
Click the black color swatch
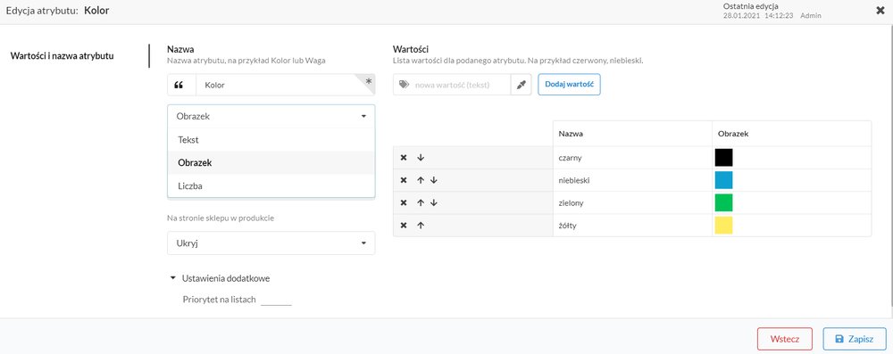[x=724, y=158]
